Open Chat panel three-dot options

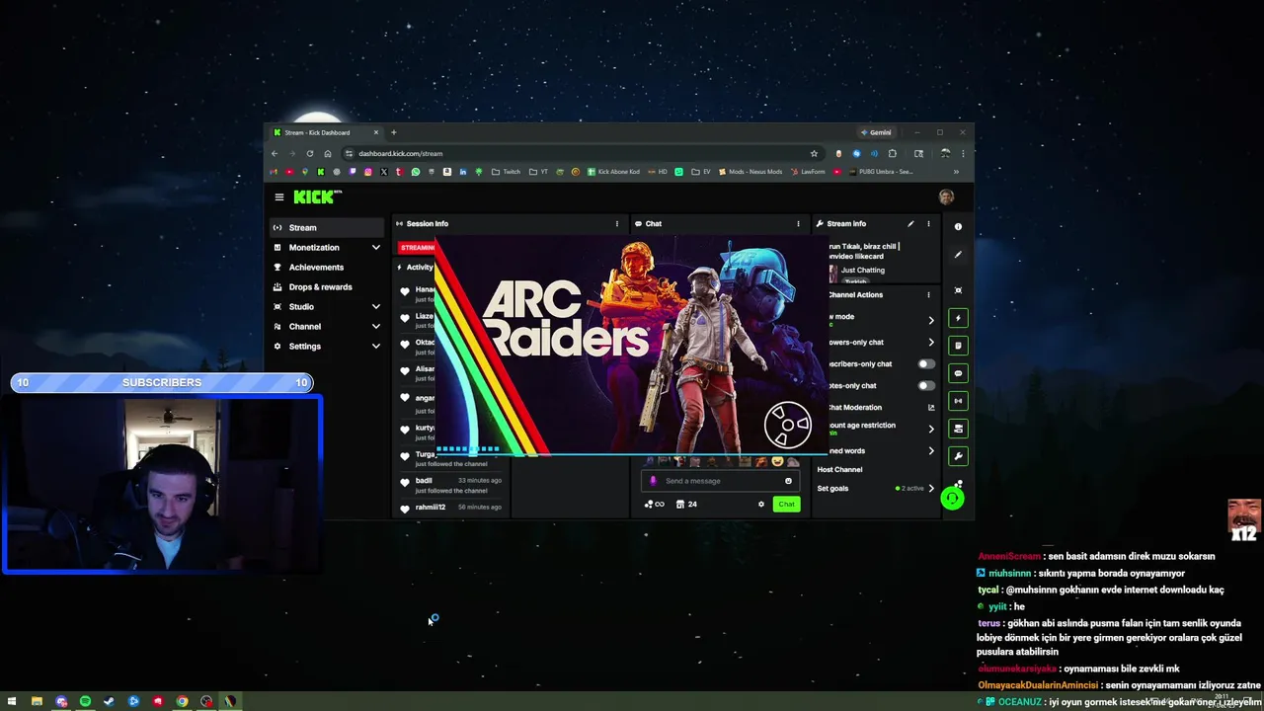tap(798, 224)
